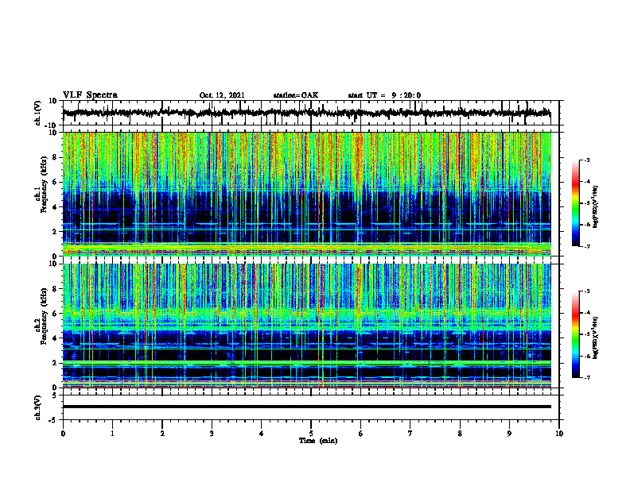Click the ch.1 "Frequency (kHz)" axis label
Screen dimensions: 630x486
[44, 184]
